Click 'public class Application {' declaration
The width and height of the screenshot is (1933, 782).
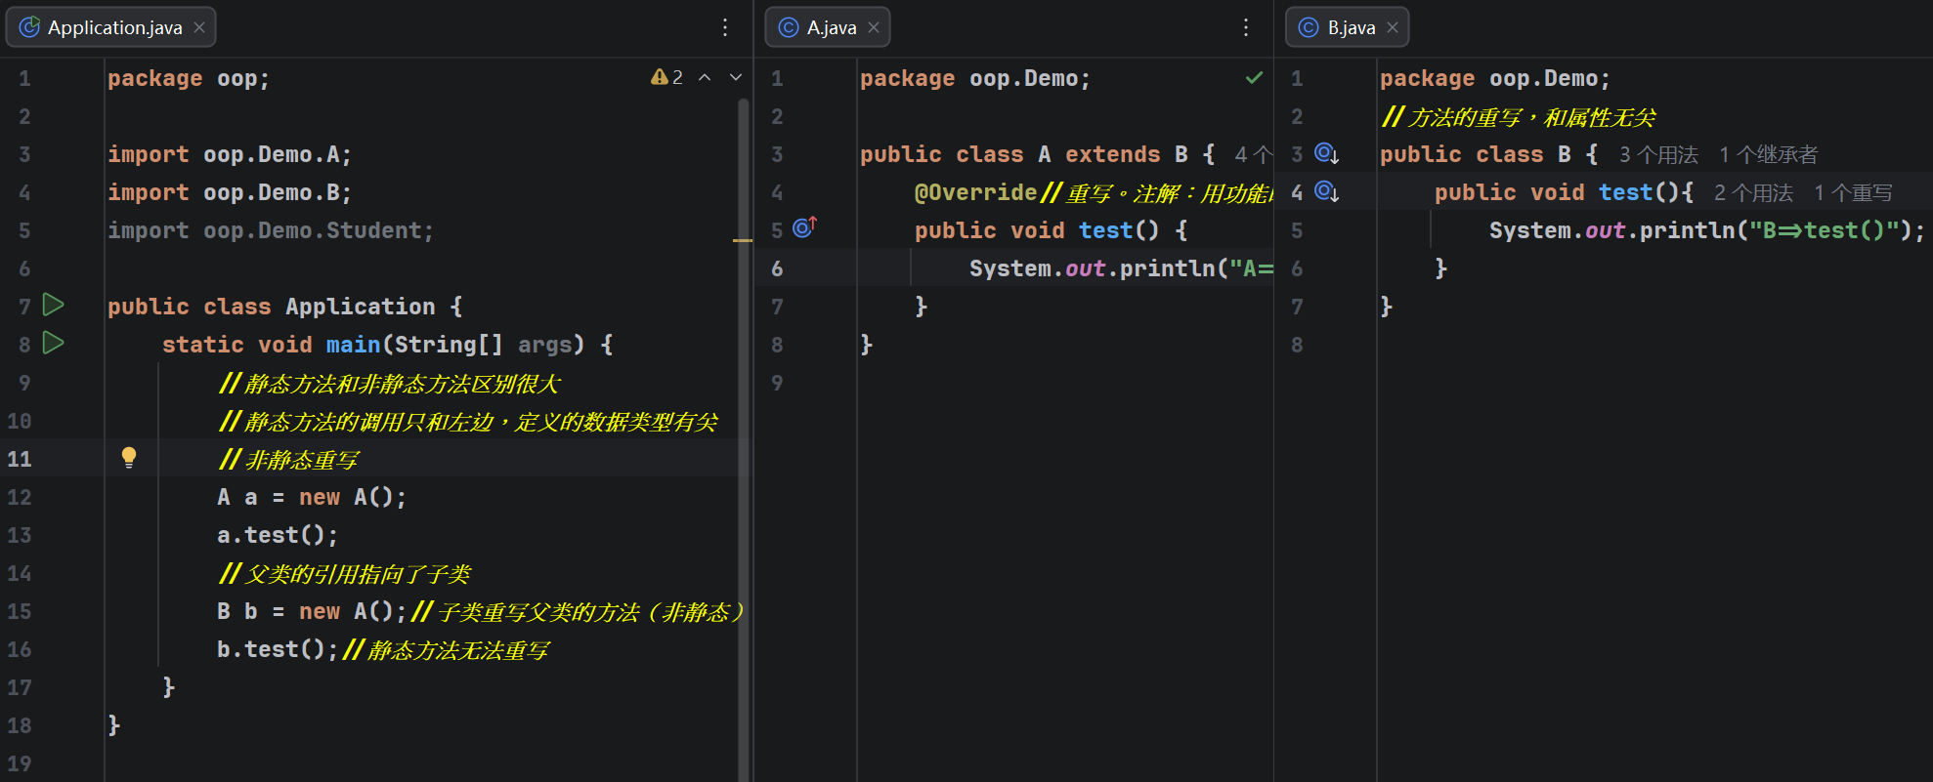pyautogui.click(x=285, y=307)
